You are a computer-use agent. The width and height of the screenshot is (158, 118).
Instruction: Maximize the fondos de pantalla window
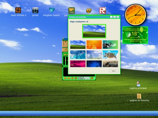coord(114,17)
